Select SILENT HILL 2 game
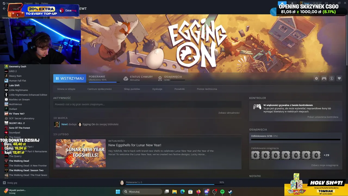The width and height of the screenshot is (348, 196). pyautogui.click(x=17, y=123)
